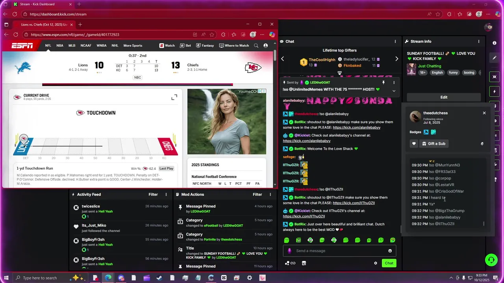This screenshot has width=504, height=283.
Task: Click ESPN Fantasy link
Action: pyautogui.click(x=205, y=46)
